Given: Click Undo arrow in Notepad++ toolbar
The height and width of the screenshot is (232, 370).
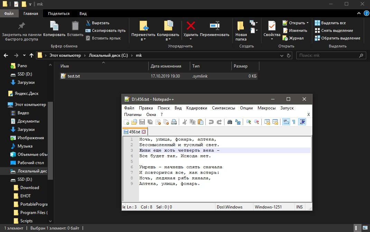Looking at the screenshot, I should click(211, 122).
